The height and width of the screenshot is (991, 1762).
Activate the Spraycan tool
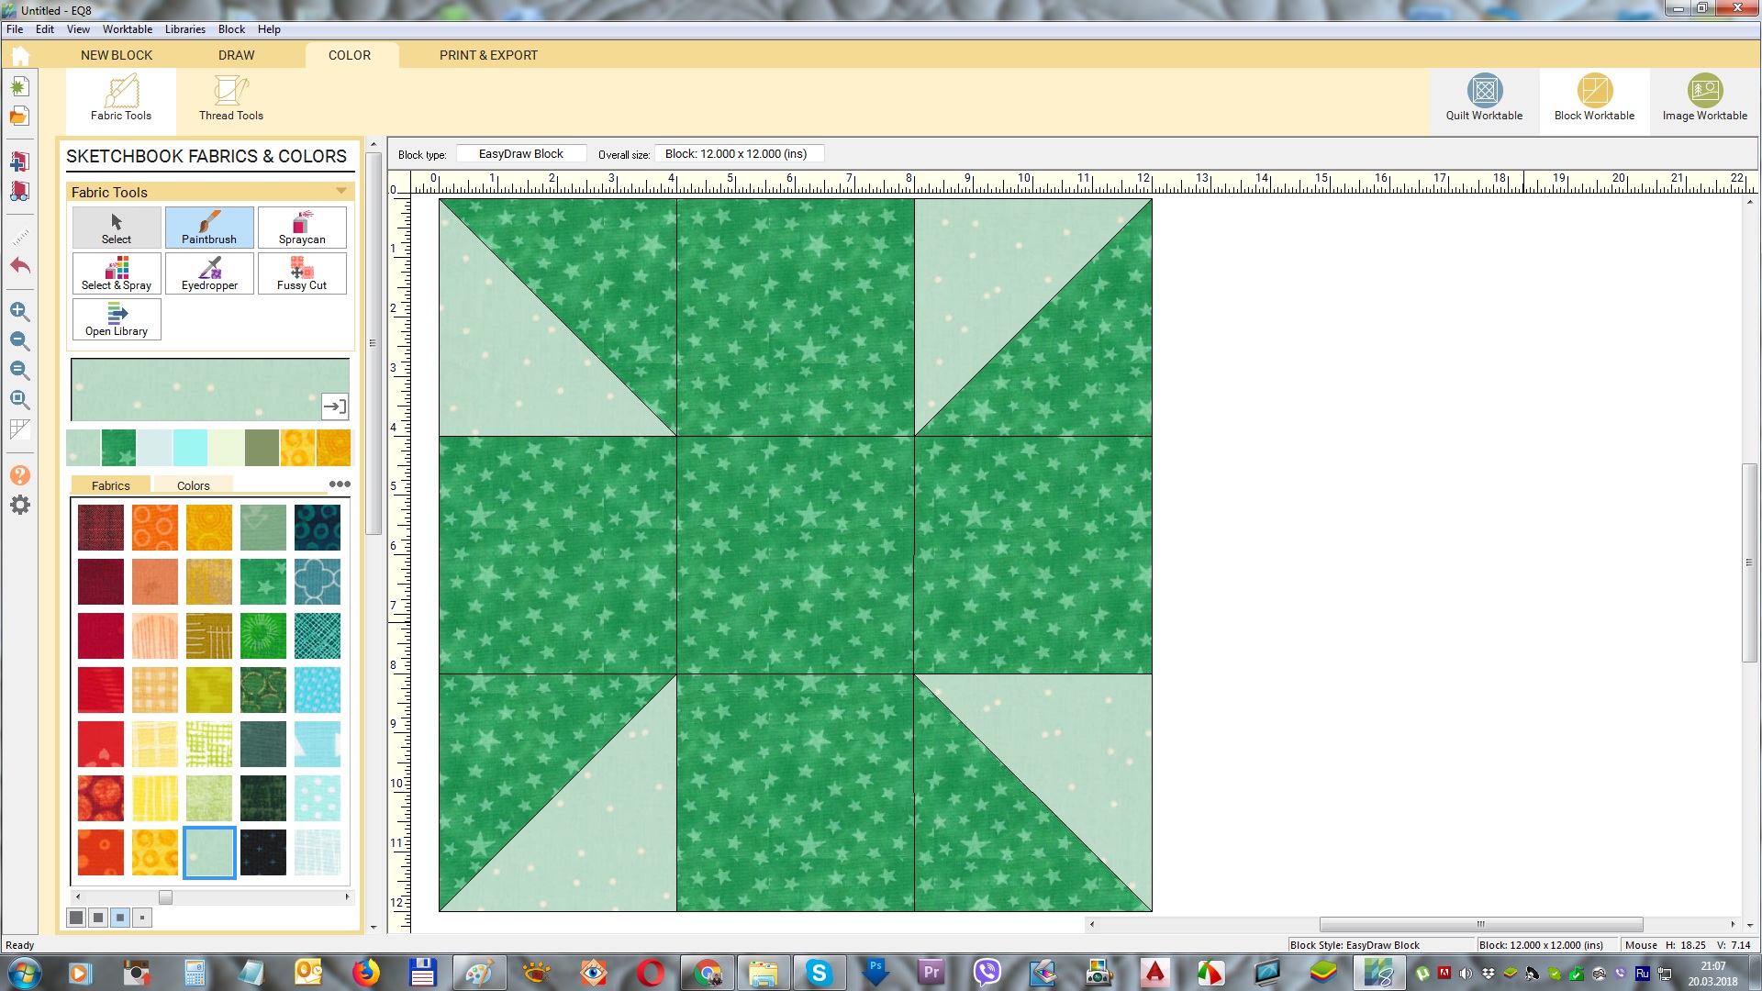(302, 228)
